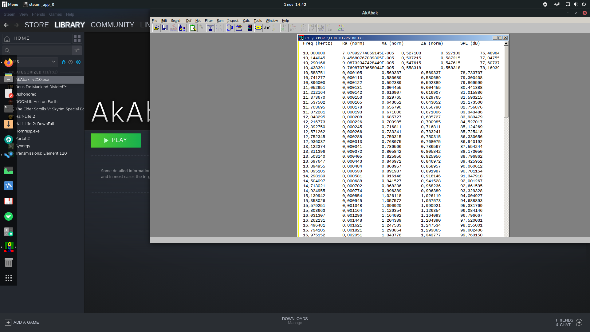Open the red book app in dock
Viewport: 590px width, 332px height.
click(x=9, y=201)
